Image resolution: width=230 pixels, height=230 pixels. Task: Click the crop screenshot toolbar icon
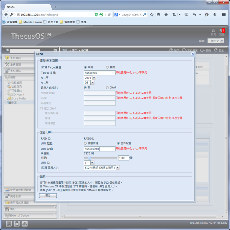[174, 15]
